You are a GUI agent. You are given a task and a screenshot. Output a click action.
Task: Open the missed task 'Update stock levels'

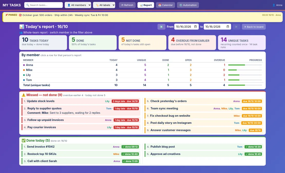pos(81,101)
